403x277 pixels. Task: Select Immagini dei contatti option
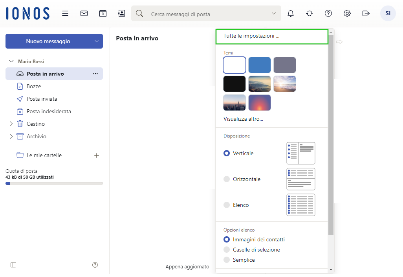(226, 239)
